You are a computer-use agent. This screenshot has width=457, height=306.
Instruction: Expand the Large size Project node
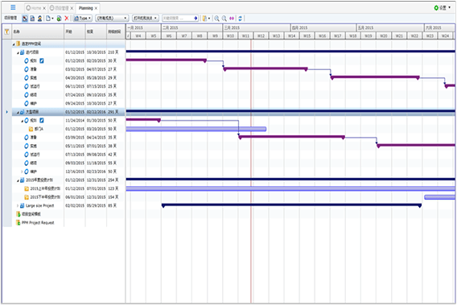18,205
